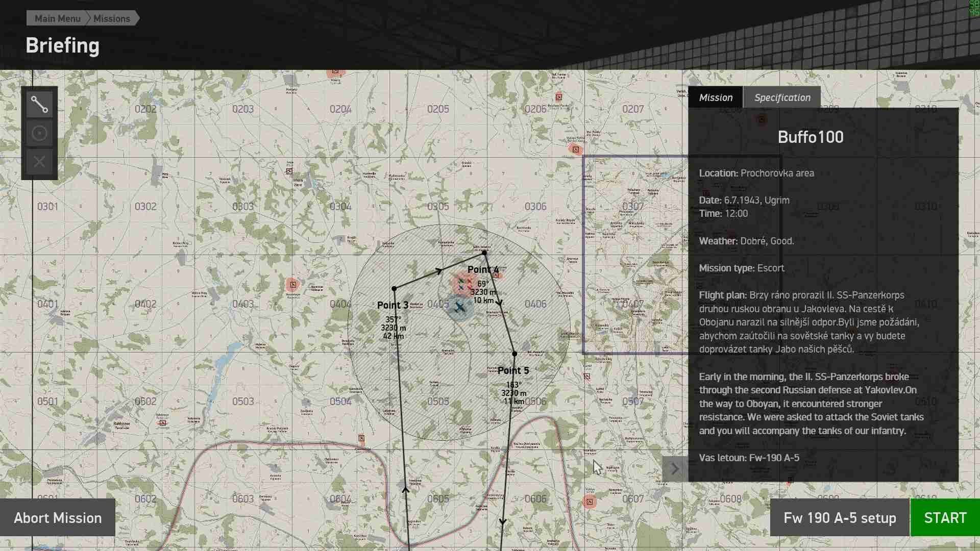
Task: Click grid label 0401 on the map
Action: [47, 304]
